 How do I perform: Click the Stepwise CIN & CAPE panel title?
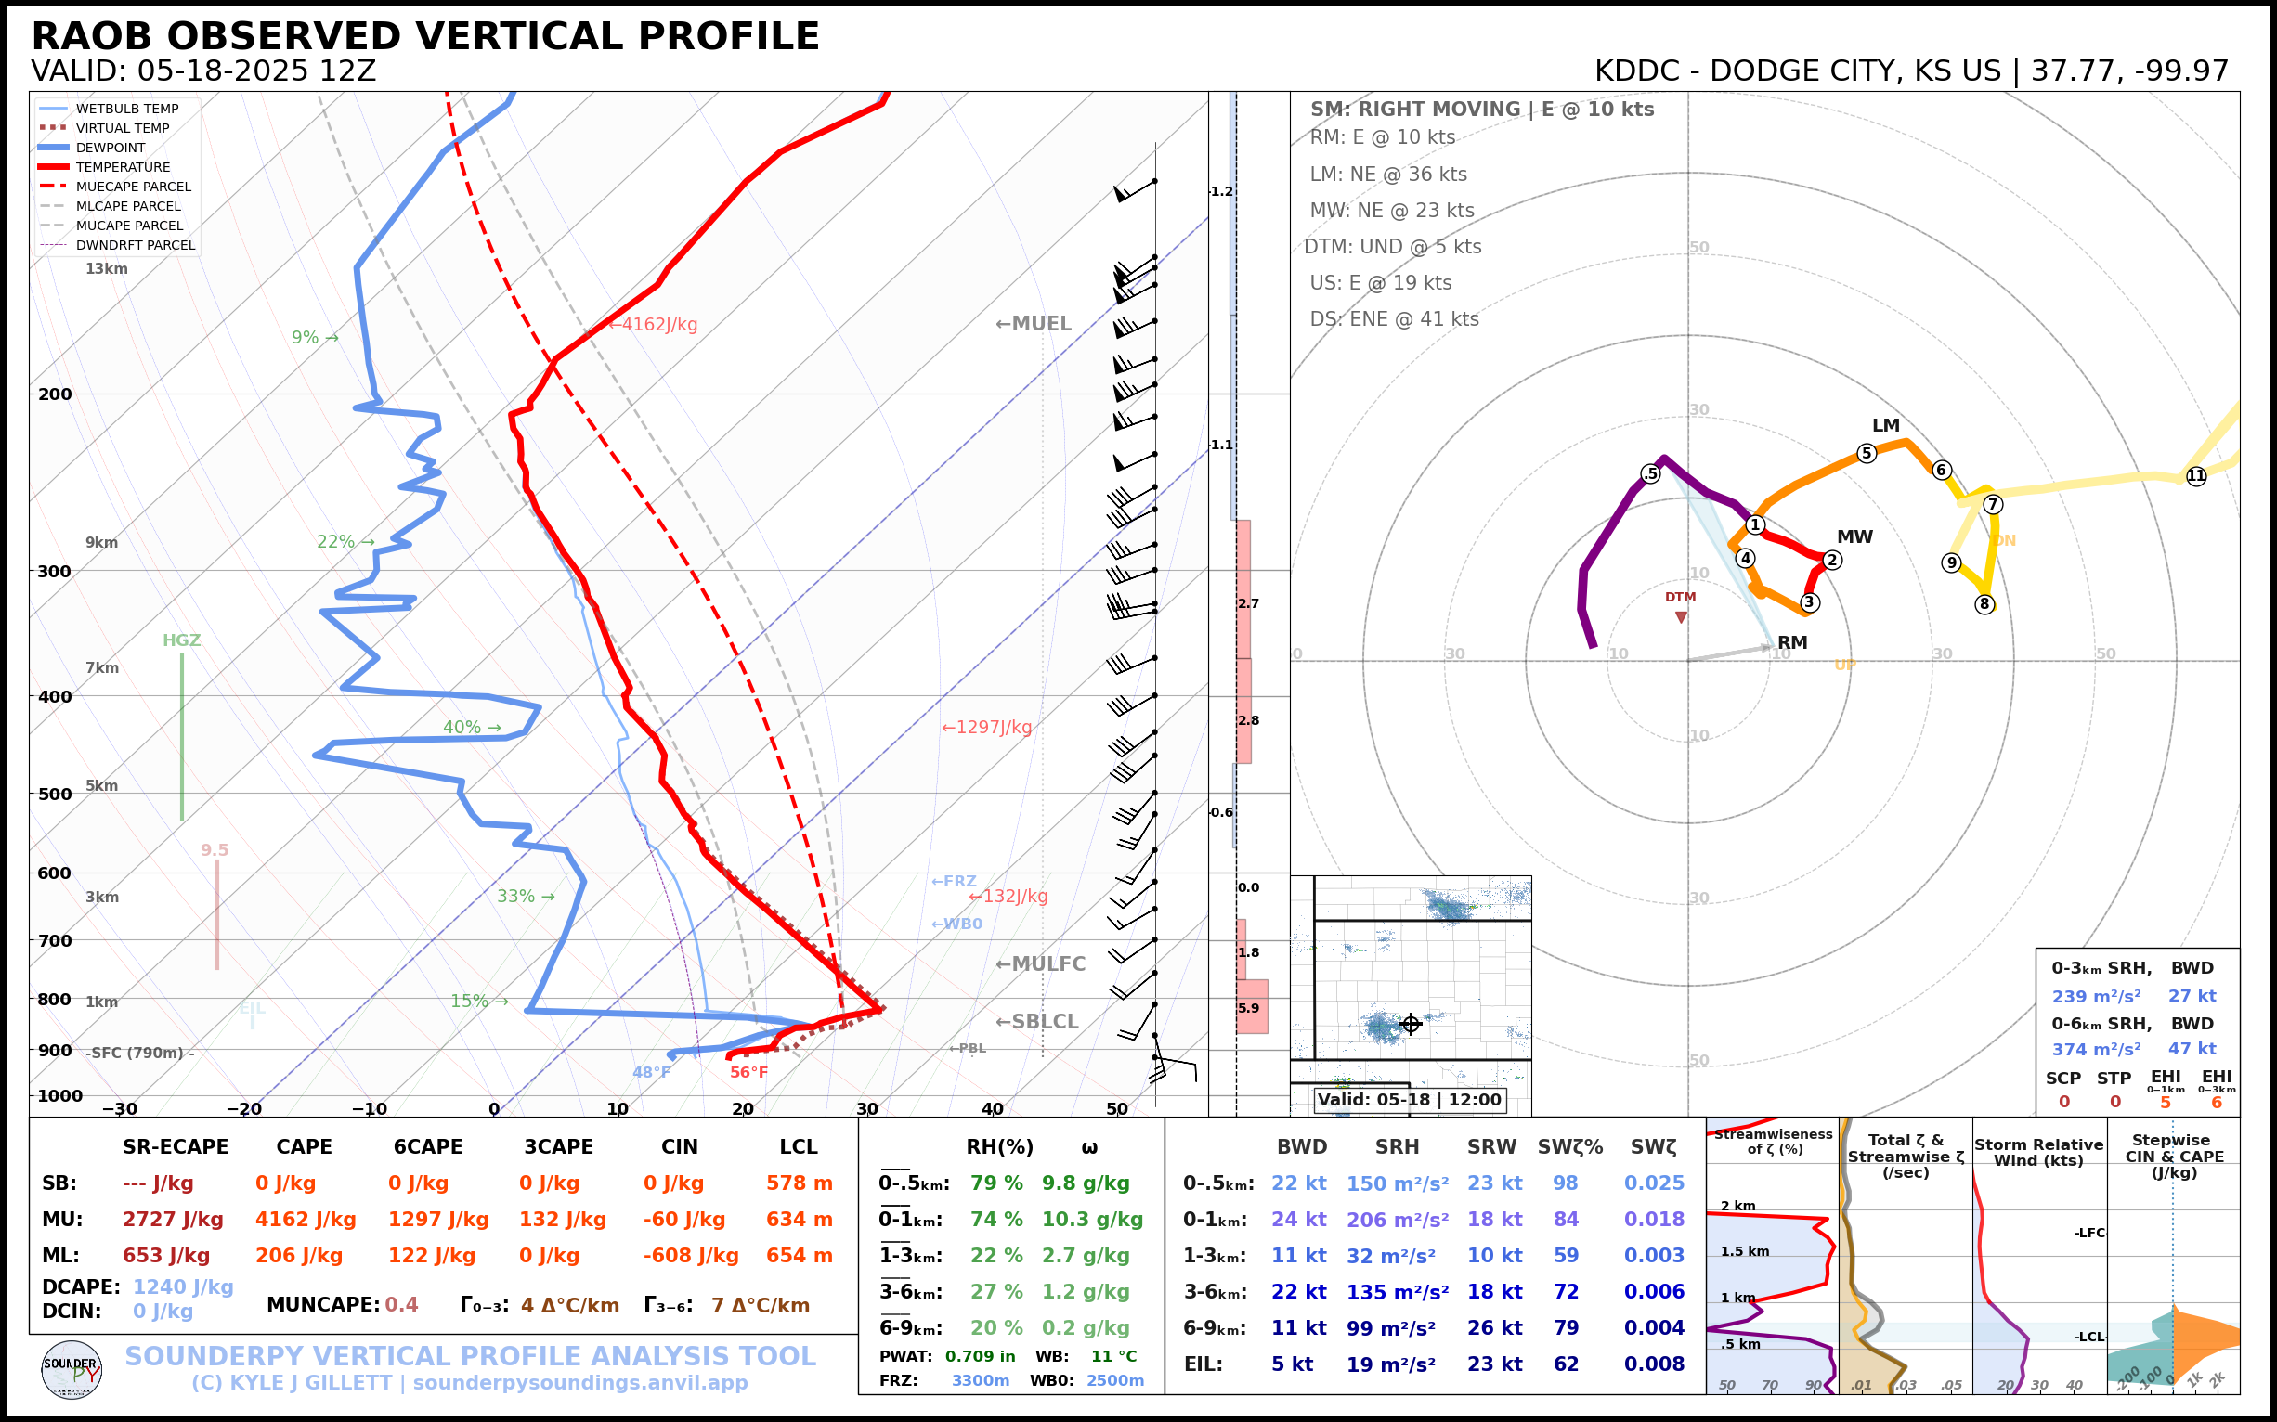(2174, 1156)
